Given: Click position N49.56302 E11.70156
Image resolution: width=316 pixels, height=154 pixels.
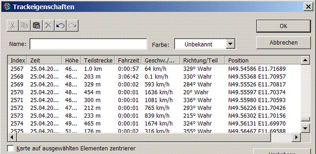Looking at the screenshot, I should click(x=257, y=116).
